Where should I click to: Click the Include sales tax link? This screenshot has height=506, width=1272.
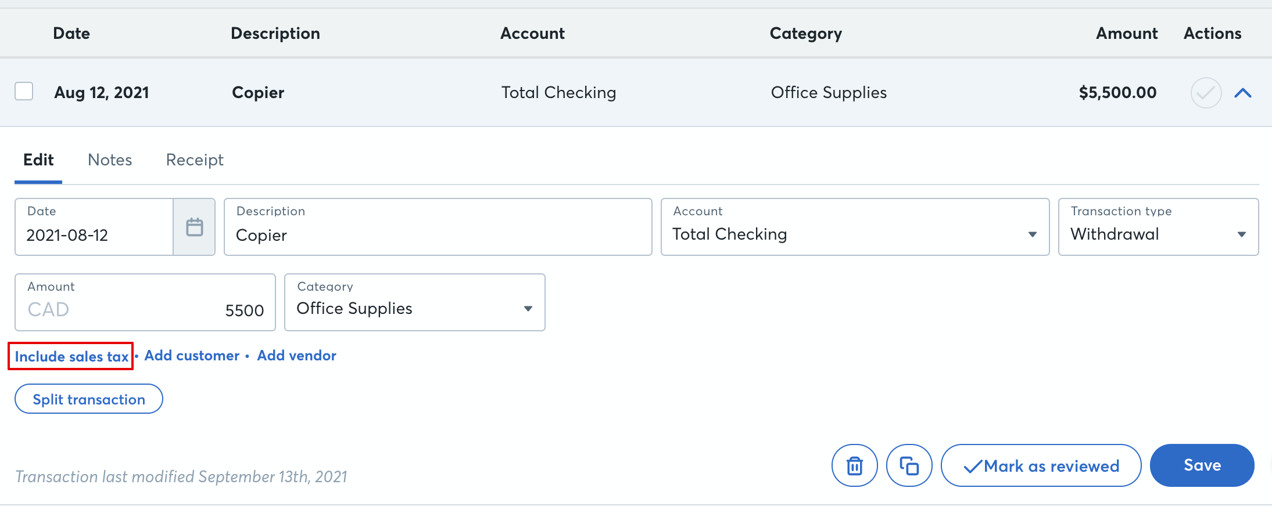click(71, 356)
